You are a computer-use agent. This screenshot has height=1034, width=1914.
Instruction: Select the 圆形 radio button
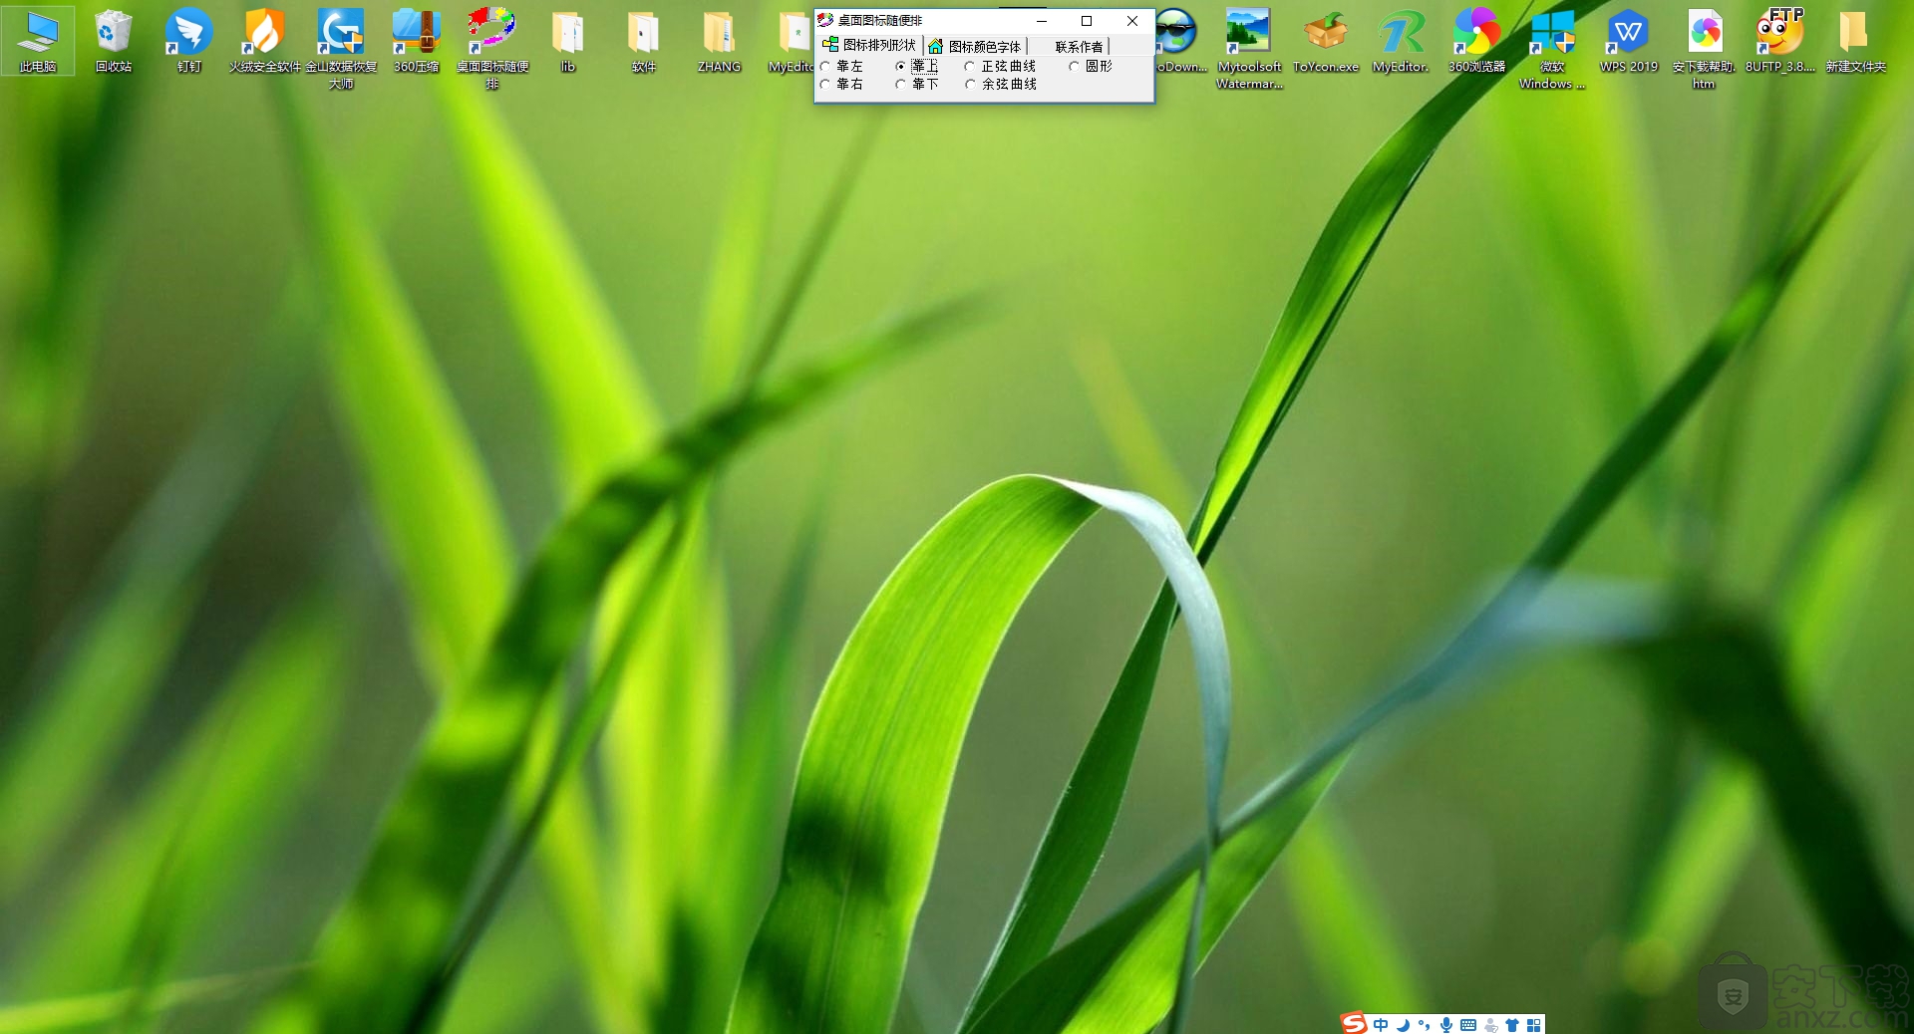(x=1075, y=67)
